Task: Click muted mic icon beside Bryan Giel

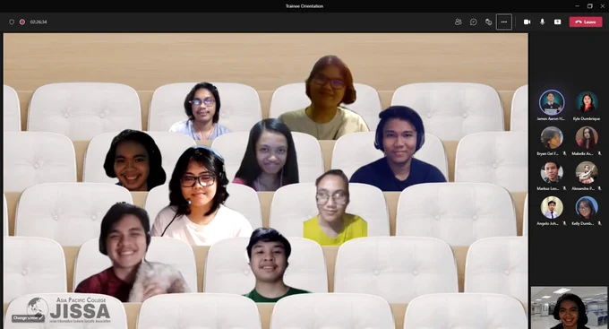Action: [565, 153]
